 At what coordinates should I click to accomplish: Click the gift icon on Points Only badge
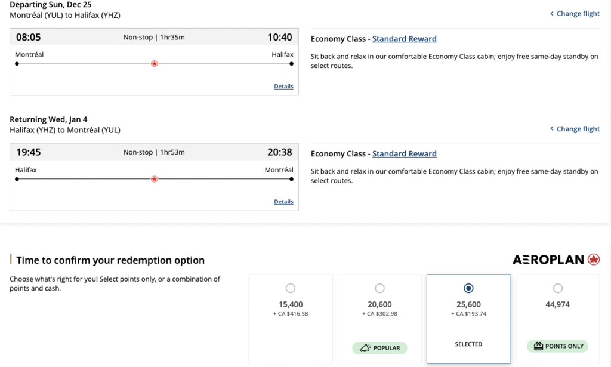(538, 347)
